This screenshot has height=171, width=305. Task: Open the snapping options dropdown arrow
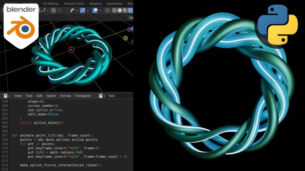pyautogui.click(x=48, y=11)
